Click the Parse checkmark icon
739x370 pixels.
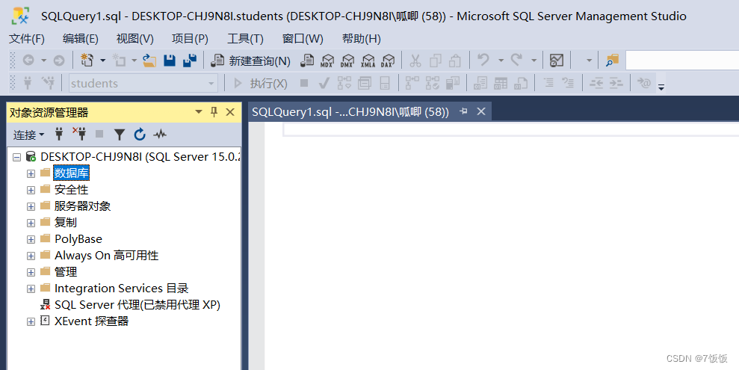tap(324, 84)
